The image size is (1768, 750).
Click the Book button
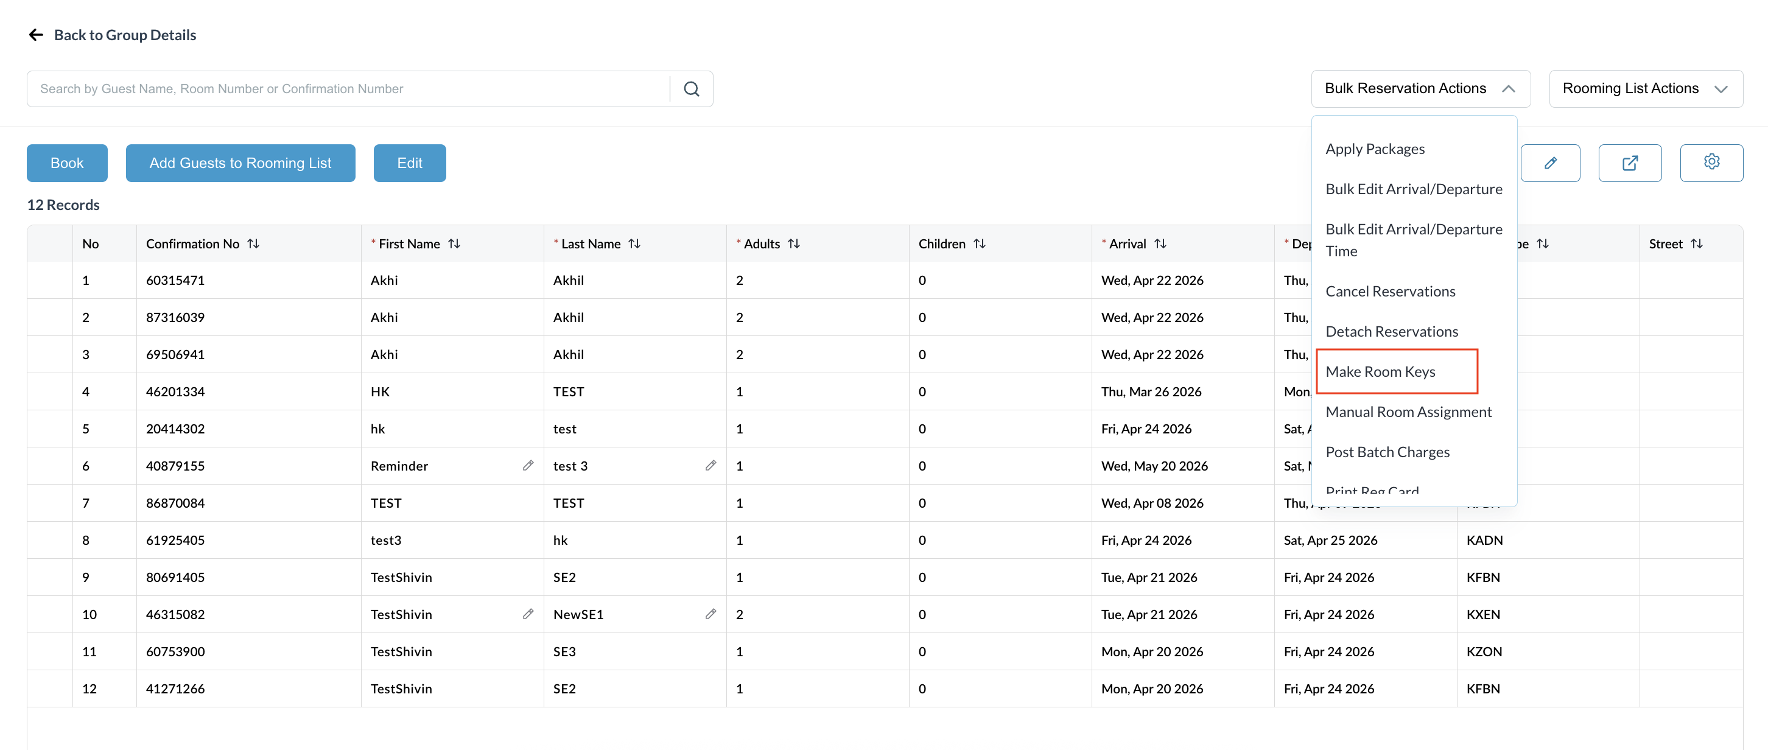pyautogui.click(x=66, y=163)
